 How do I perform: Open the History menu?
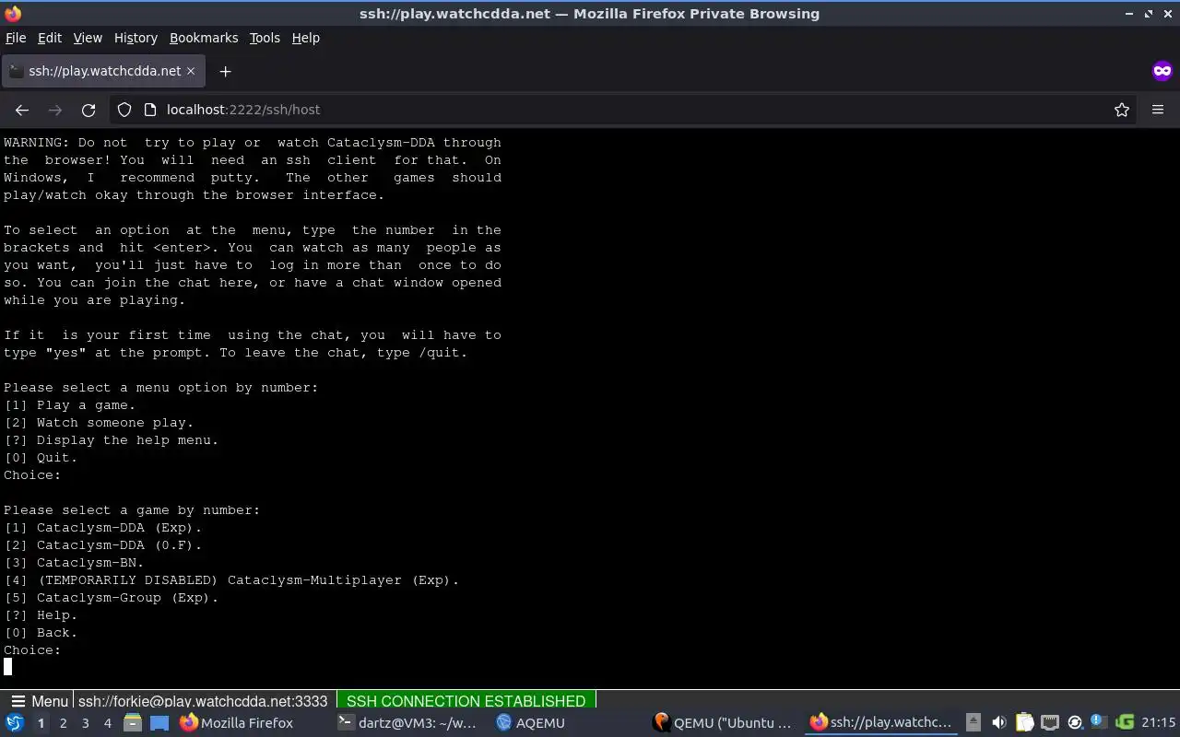pos(136,38)
